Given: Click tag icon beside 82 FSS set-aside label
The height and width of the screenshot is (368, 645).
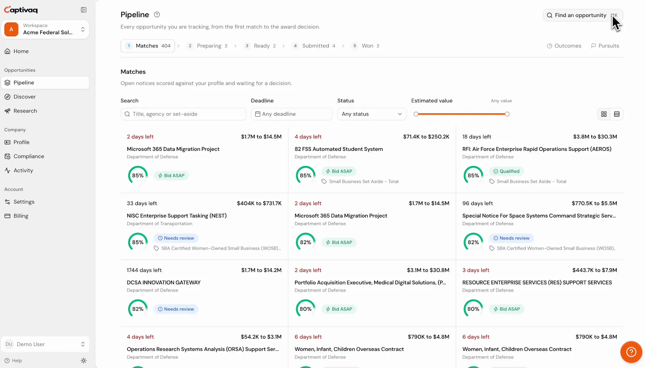Looking at the screenshot, I should coord(324,182).
